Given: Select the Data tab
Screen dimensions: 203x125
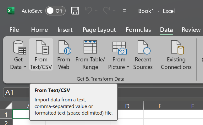Looking at the screenshot, I should pyautogui.click(x=167, y=30).
